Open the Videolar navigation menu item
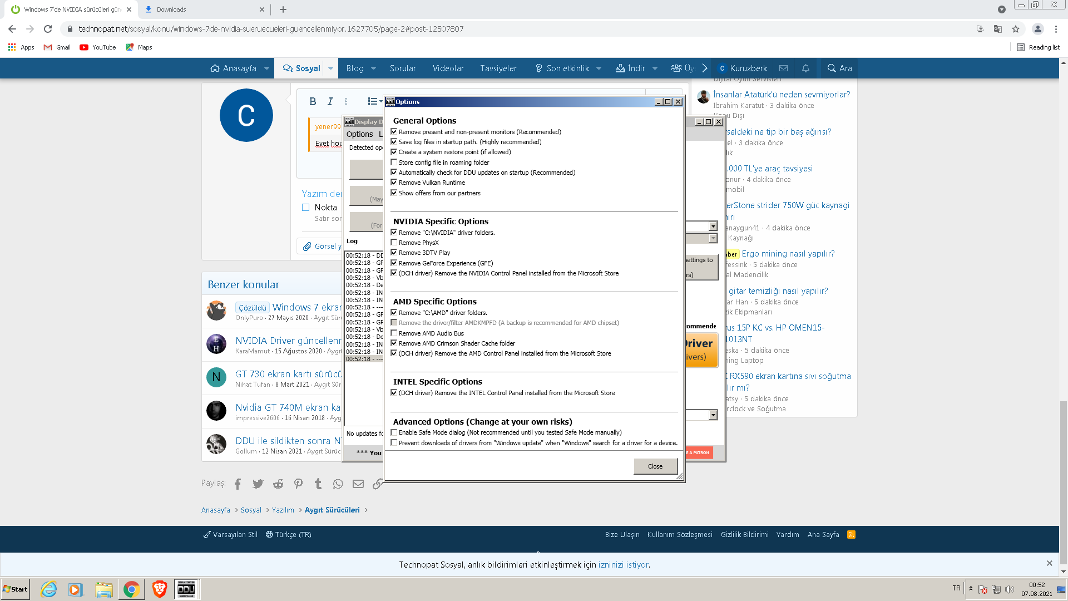Image resolution: width=1068 pixels, height=601 pixels. [x=448, y=68]
